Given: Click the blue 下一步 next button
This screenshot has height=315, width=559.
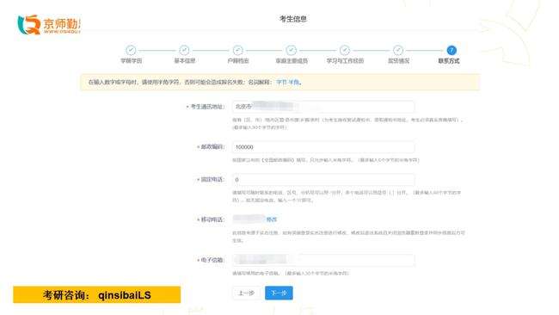Looking at the screenshot, I should [x=279, y=293].
